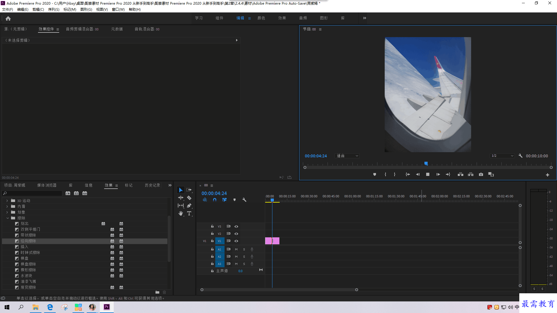Switch to 颜色 workspace

pyautogui.click(x=261, y=18)
